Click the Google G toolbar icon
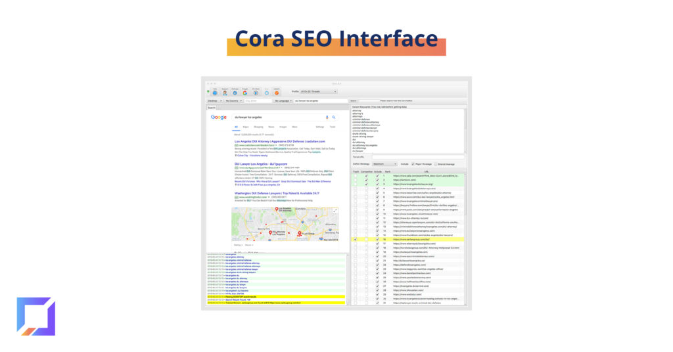 [x=245, y=93]
